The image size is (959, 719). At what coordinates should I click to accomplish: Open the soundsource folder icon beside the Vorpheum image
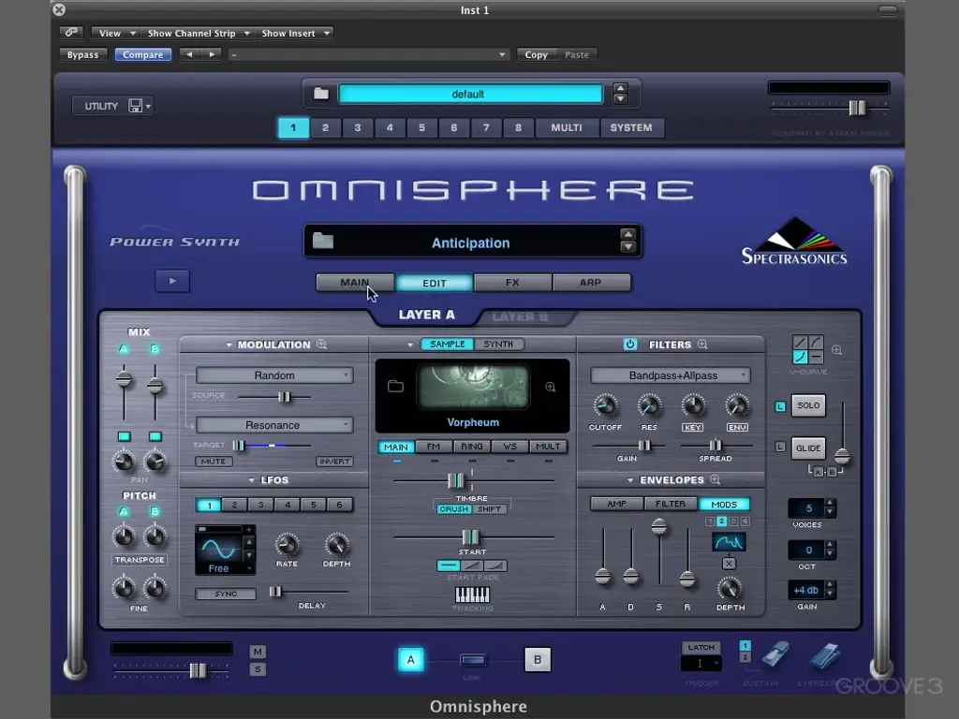396,386
